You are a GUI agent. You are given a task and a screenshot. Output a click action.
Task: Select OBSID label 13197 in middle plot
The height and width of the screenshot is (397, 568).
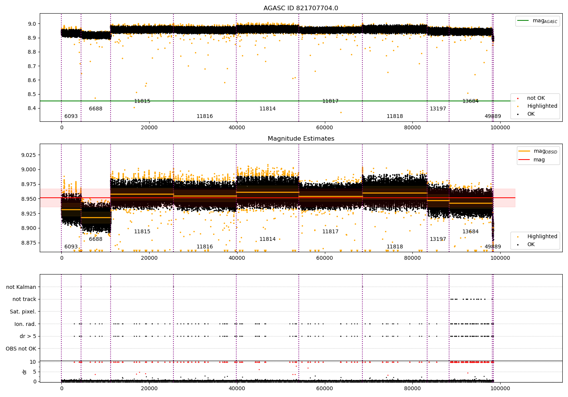point(438,239)
